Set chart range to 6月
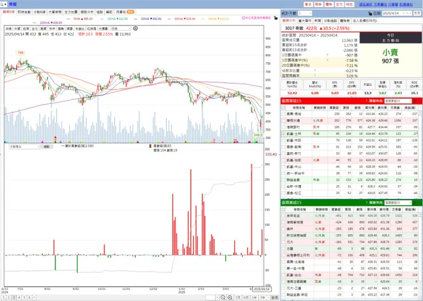423x301 pixels. (x=245, y=298)
